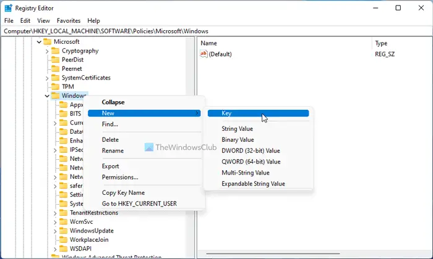
Task: Expand the TenantRestrictions key
Action: 55,213
